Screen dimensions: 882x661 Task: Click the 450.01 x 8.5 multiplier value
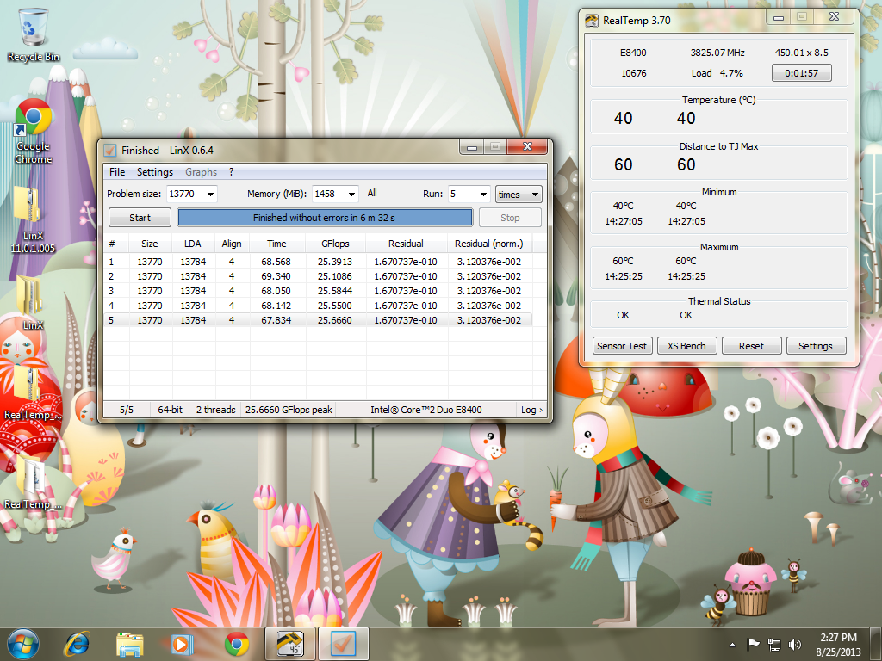pyautogui.click(x=801, y=53)
